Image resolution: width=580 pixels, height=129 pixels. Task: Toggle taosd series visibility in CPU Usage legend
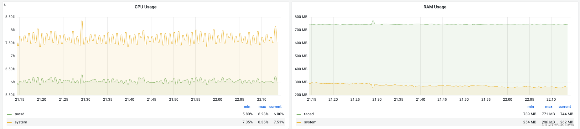click(19, 114)
